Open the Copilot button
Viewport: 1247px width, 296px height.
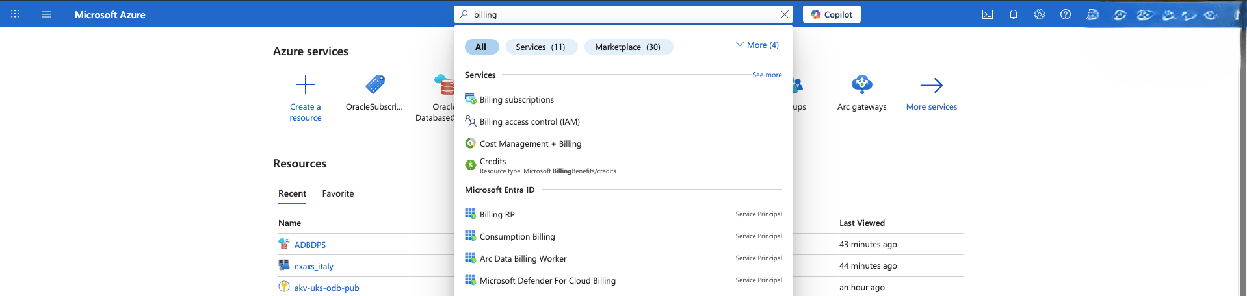coord(831,14)
